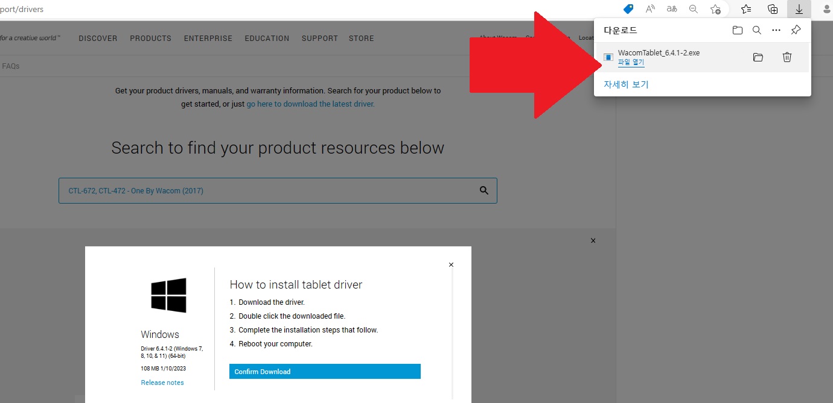This screenshot has width=833, height=403.
Task: Click the Search to find your product heading
Action: (x=278, y=148)
